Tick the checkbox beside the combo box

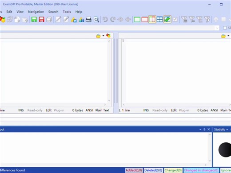(x=225, y=28)
